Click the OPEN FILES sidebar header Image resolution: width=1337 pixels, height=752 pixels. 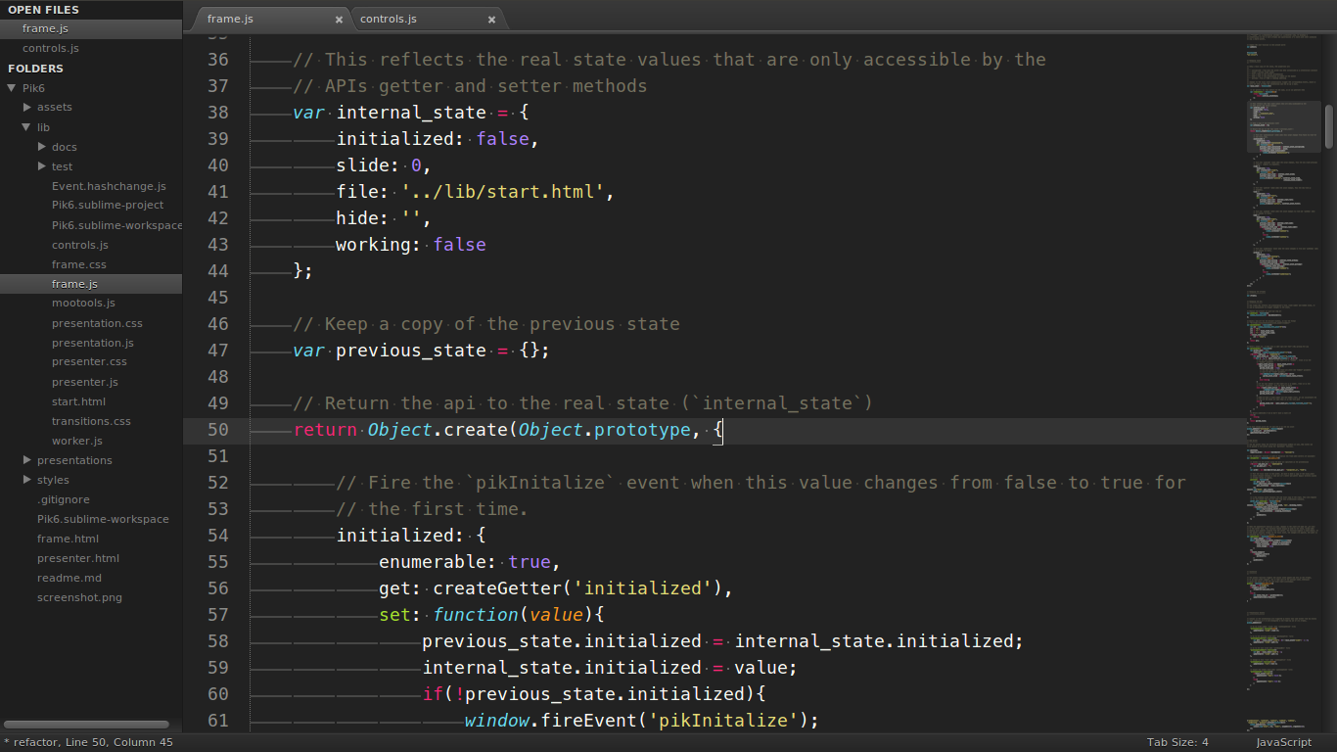tap(44, 10)
